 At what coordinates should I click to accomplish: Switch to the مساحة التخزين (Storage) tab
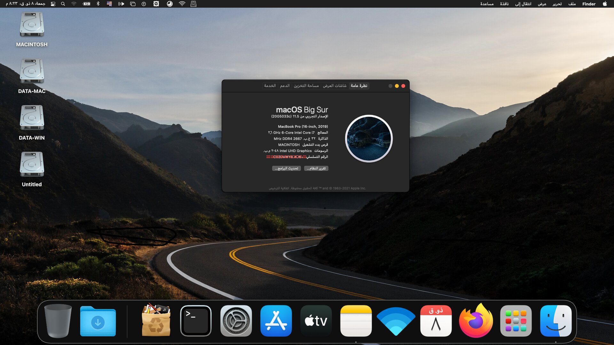306,86
